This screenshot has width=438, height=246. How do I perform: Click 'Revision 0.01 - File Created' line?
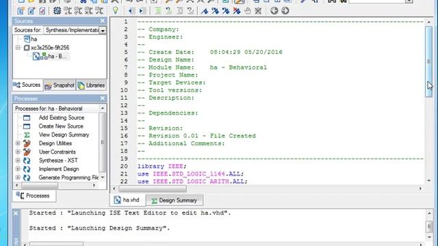tap(196, 136)
